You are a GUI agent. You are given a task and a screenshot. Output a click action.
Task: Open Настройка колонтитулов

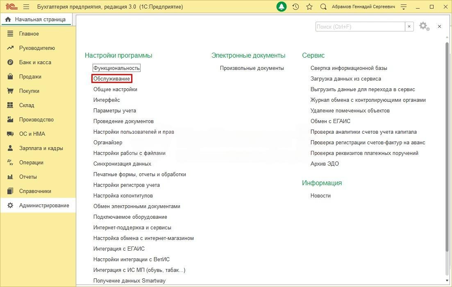point(123,196)
